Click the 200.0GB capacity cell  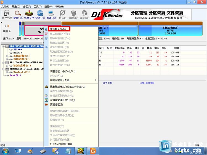[x=175, y=61]
